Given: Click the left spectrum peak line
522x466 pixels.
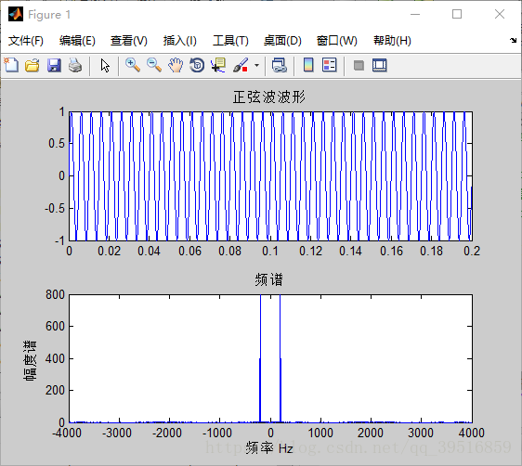Looking at the screenshot, I should click(x=260, y=358).
